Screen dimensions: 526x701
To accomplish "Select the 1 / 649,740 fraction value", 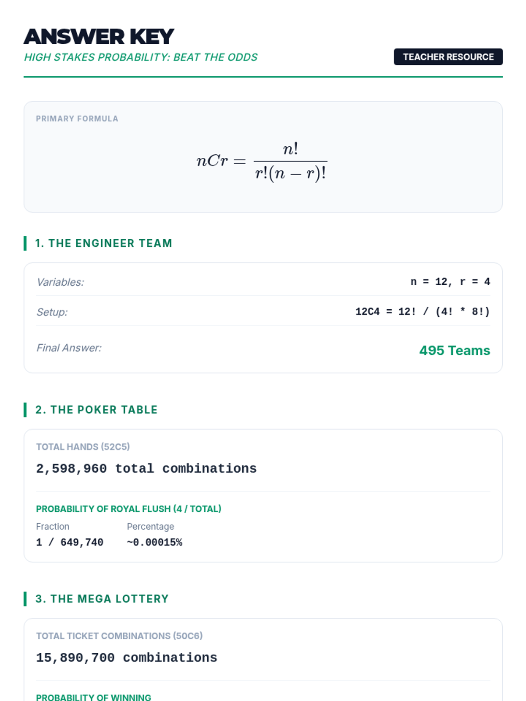I will click(x=70, y=542).
